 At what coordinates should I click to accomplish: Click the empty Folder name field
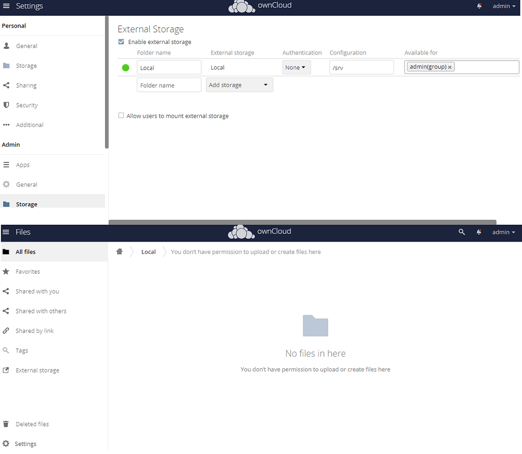(169, 85)
